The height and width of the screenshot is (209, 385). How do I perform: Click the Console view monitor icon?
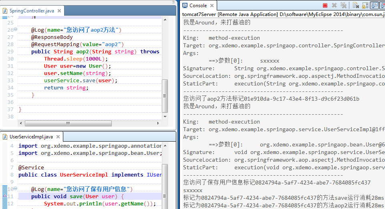click(185, 5)
